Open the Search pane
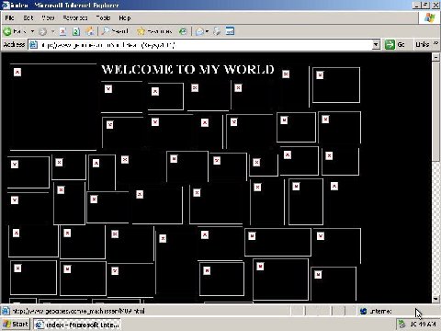 click(x=115, y=31)
